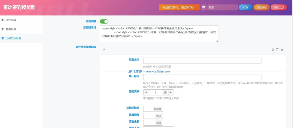Click the orange unsaved-changes notice
The height and width of the screenshot is (128, 293).
coord(179,7)
